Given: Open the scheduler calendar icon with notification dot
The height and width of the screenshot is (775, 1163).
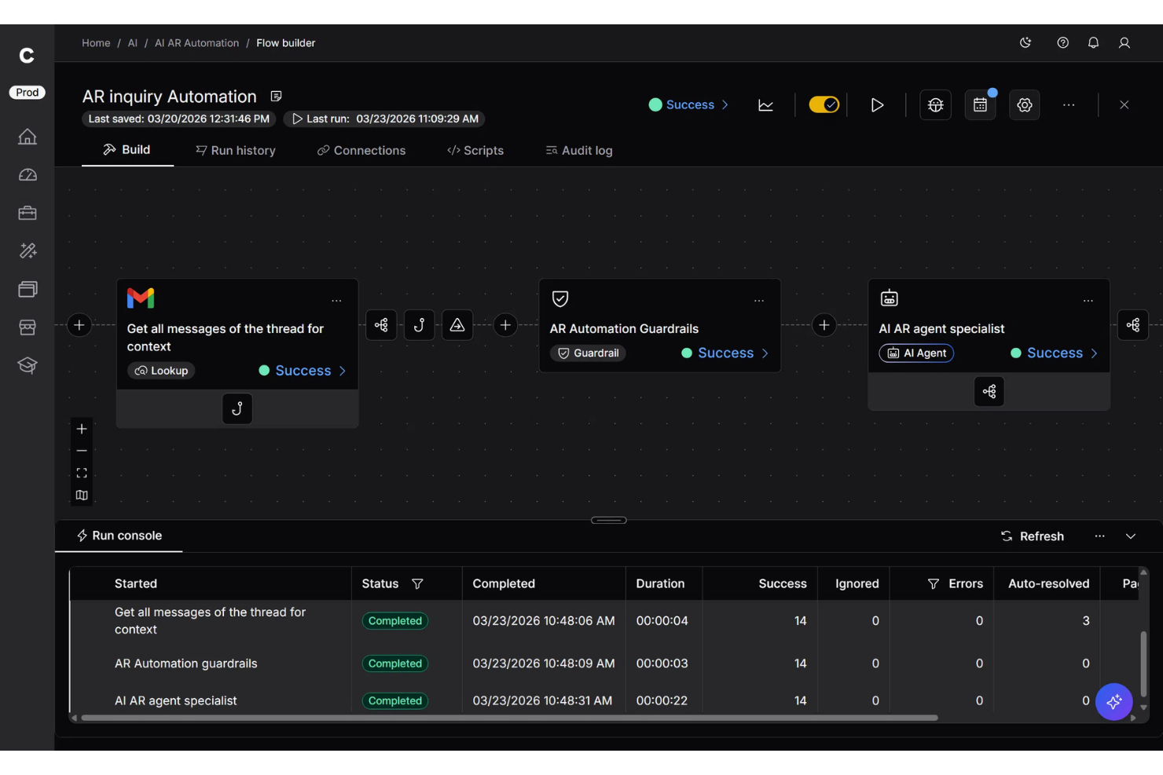Looking at the screenshot, I should tap(980, 104).
